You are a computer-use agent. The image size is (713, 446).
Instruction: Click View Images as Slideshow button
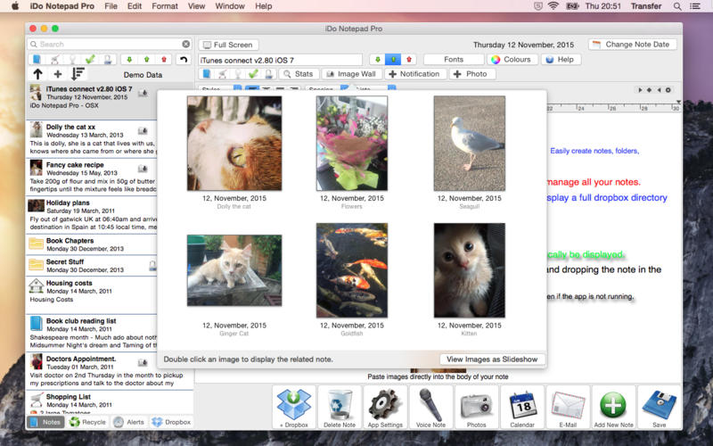tap(492, 359)
